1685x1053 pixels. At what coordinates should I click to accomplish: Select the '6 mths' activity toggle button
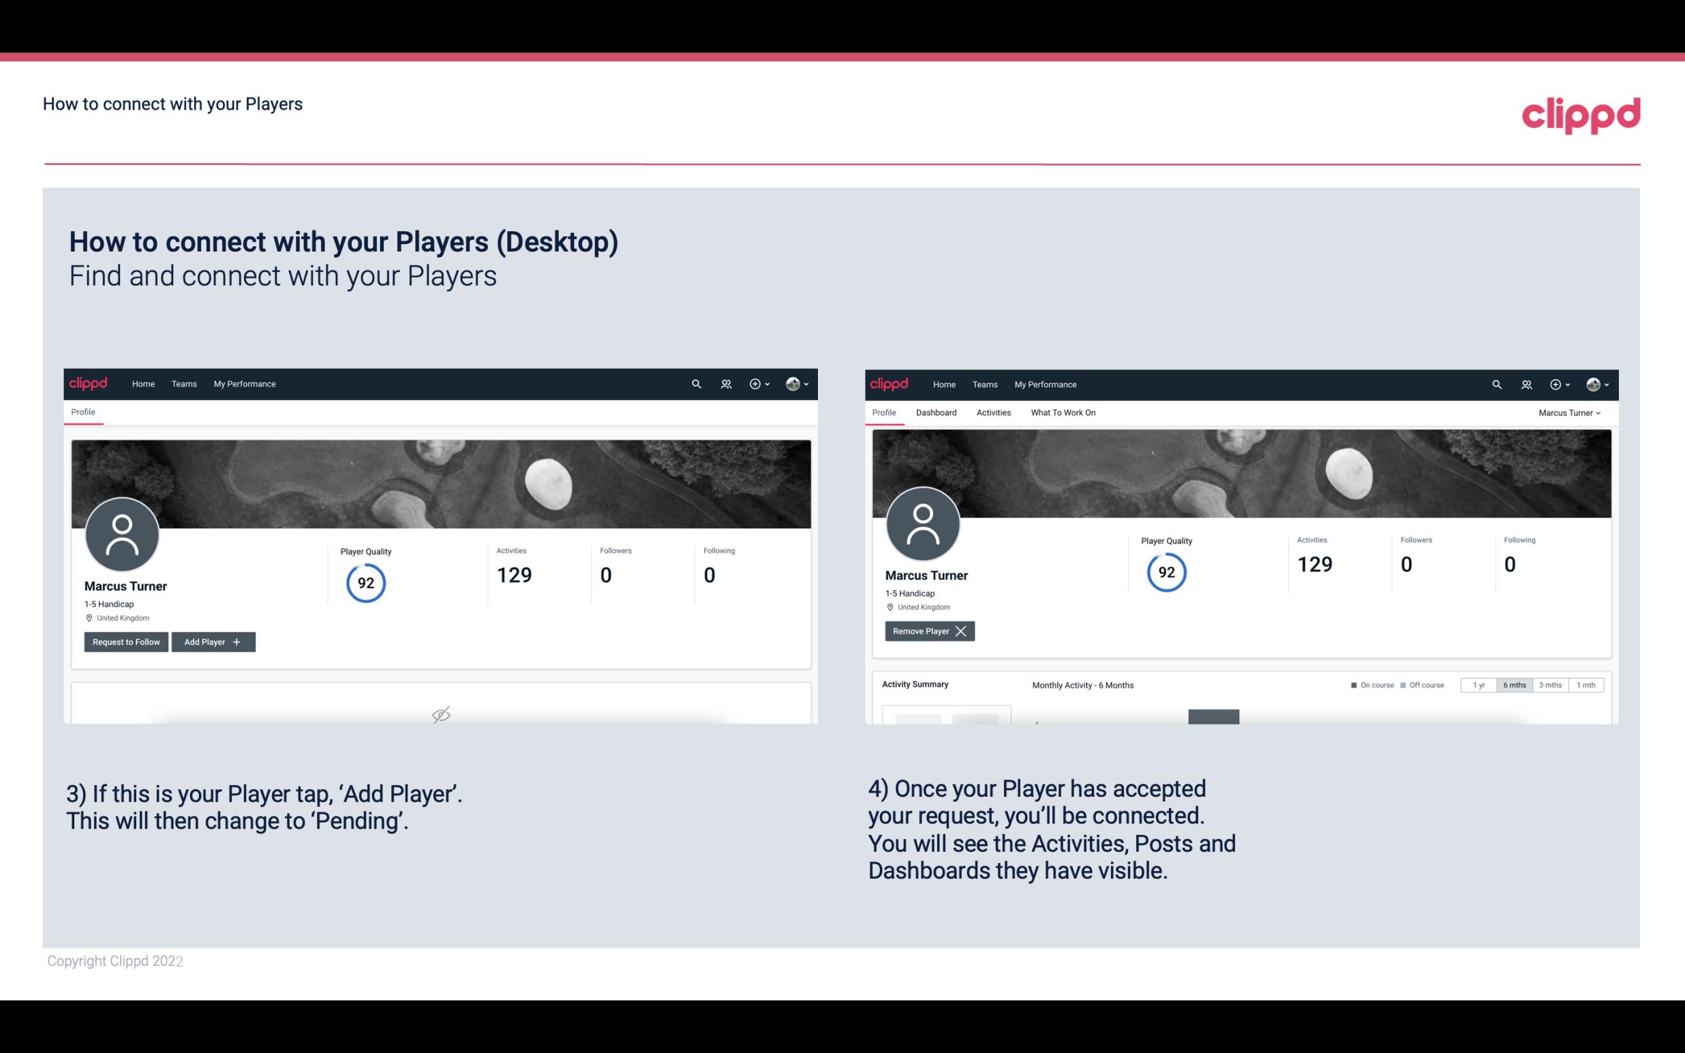[x=1515, y=684]
